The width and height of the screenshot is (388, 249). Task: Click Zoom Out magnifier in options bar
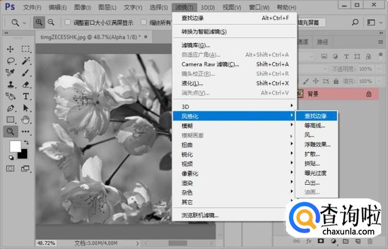coord(51,23)
